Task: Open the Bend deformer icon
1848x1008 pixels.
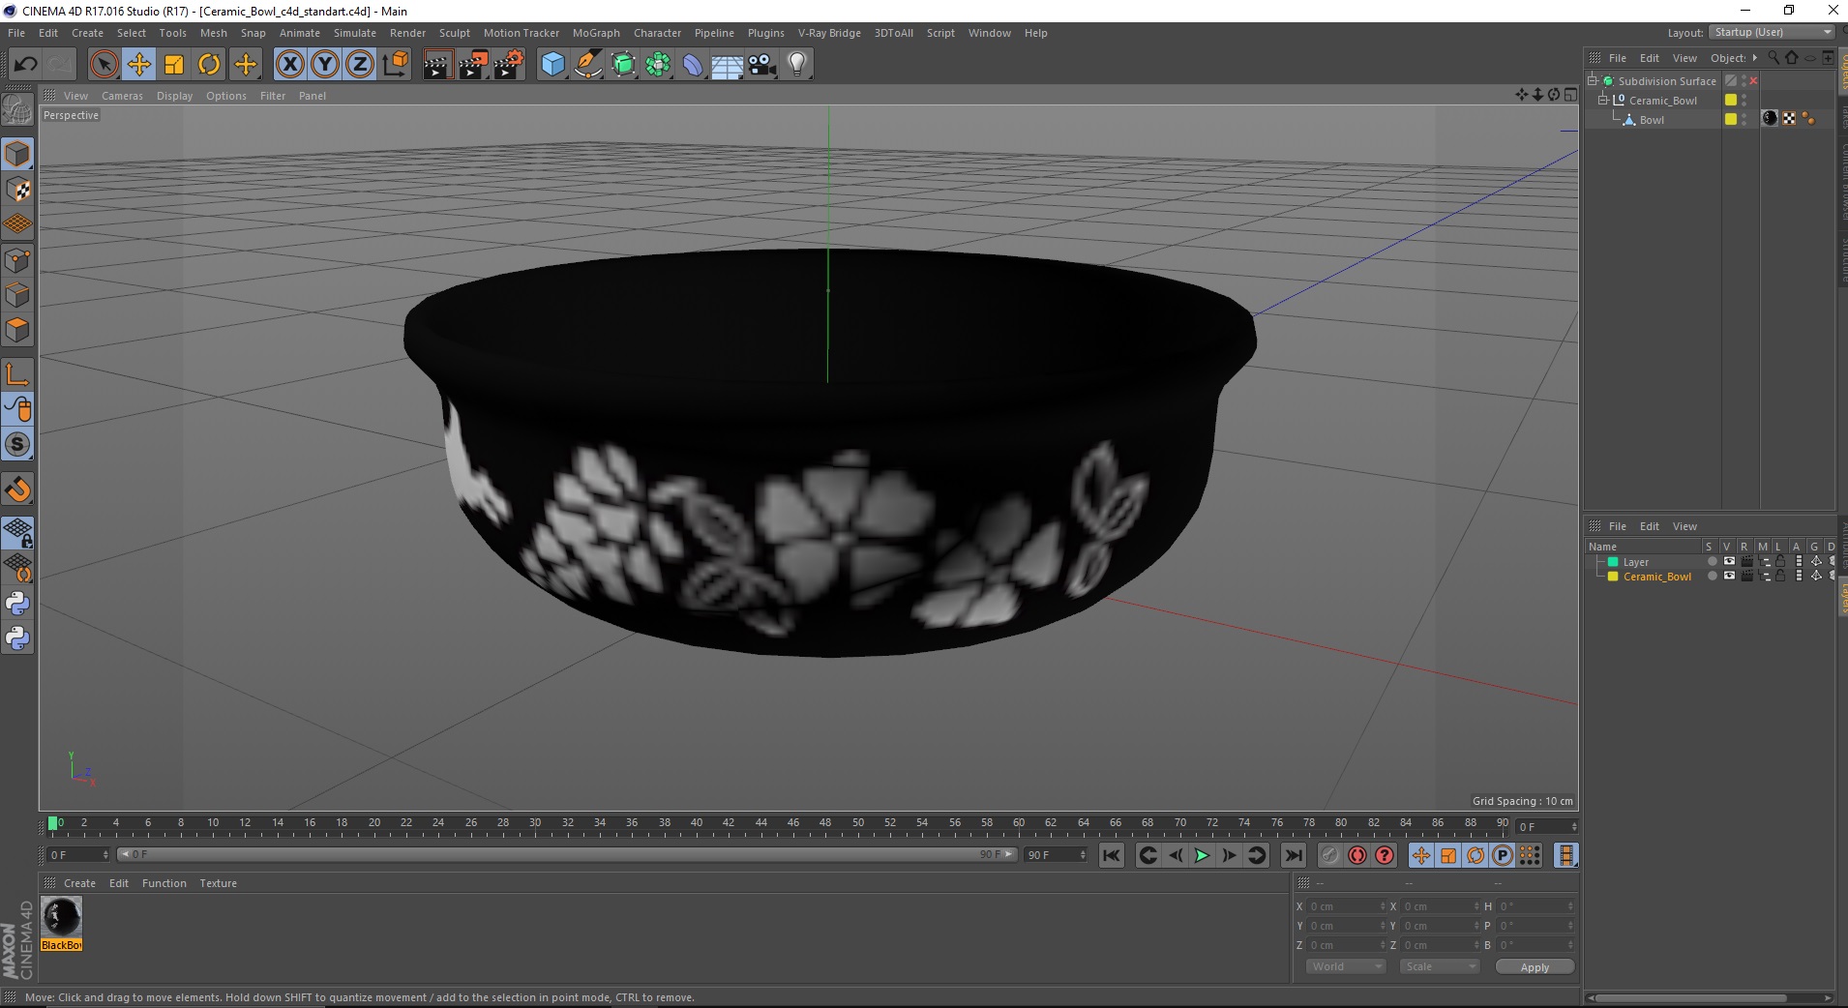Action: pos(693,65)
